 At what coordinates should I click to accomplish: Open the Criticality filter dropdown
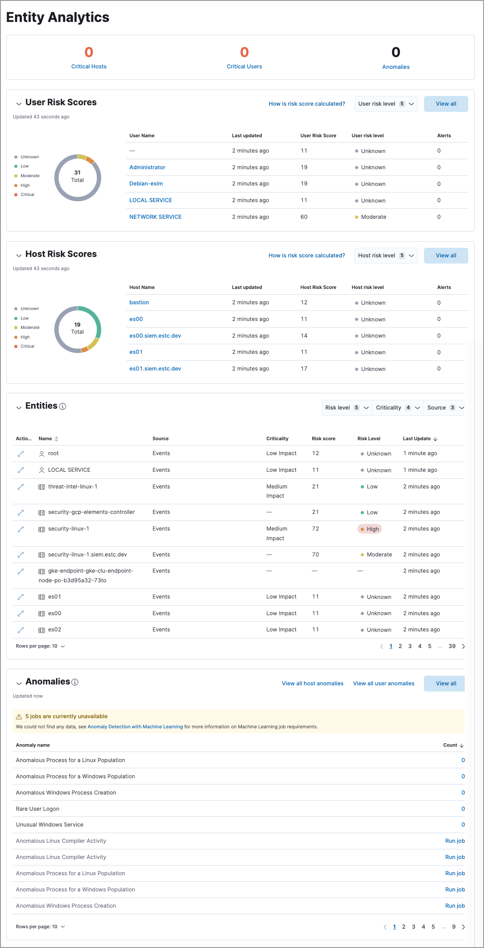click(x=398, y=408)
